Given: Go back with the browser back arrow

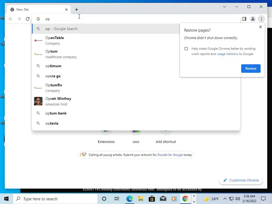Looking at the screenshot, I should pos(11,19).
